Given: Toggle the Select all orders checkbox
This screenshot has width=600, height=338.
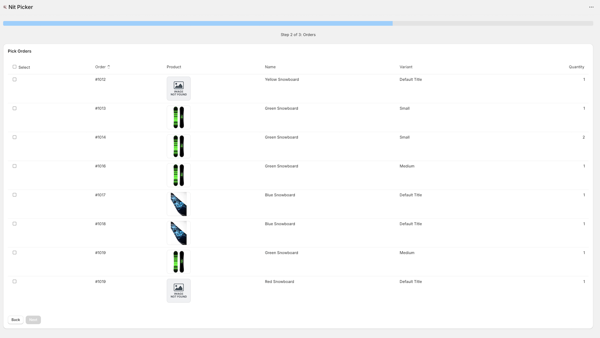Looking at the screenshot, I should pos(15,66).
